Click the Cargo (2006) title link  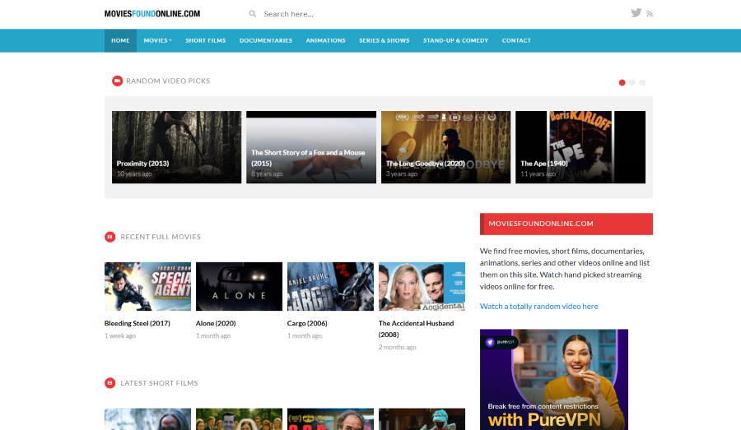307,323
